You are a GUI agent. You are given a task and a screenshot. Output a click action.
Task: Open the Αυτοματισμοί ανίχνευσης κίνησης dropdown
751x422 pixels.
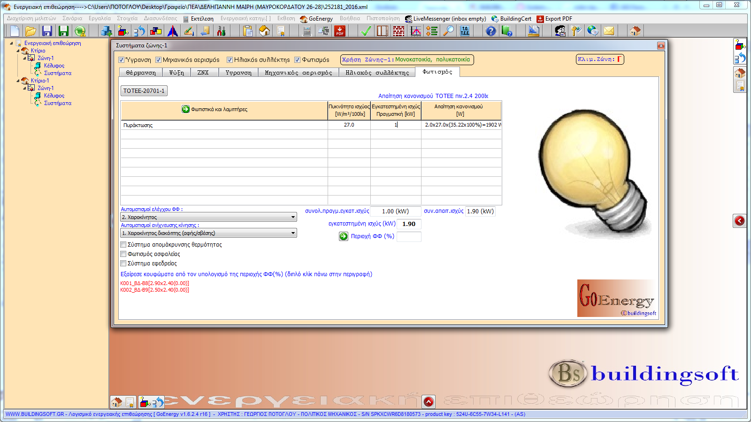(293, 233)
